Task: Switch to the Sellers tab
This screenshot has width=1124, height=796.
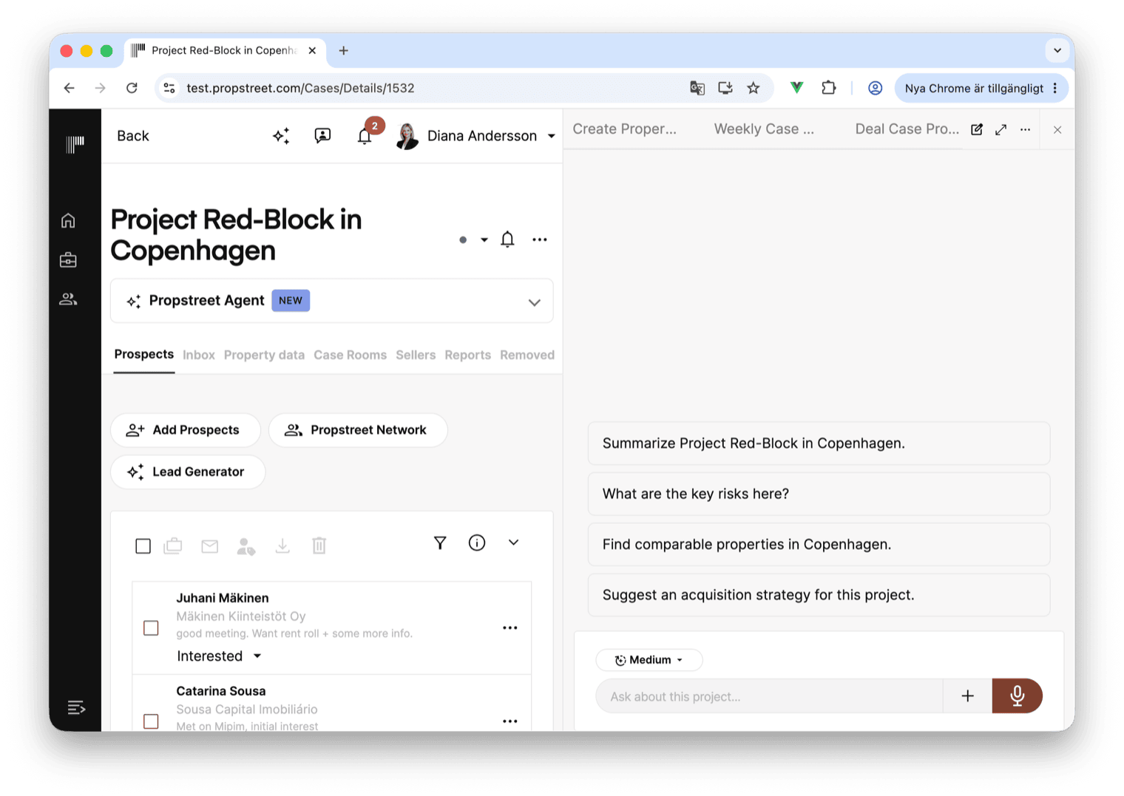Action: (x=416, y=355)
